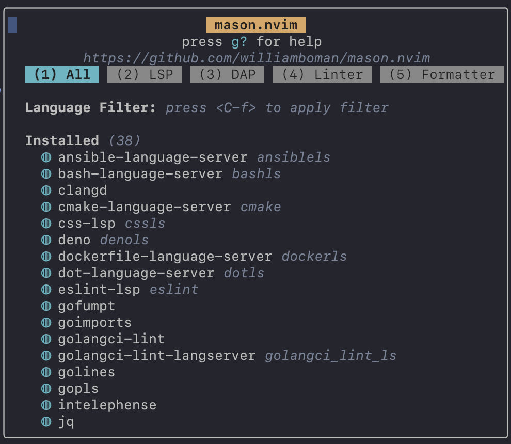This screenshot has width=511, height=444.
Task: Switch to the Formatter tab
Action: click(441, 74)
